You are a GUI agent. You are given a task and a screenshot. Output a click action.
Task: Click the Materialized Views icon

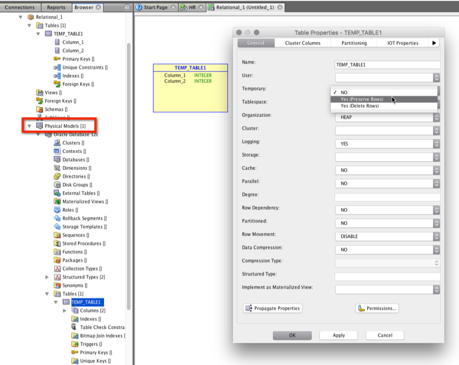pos(57,202)
